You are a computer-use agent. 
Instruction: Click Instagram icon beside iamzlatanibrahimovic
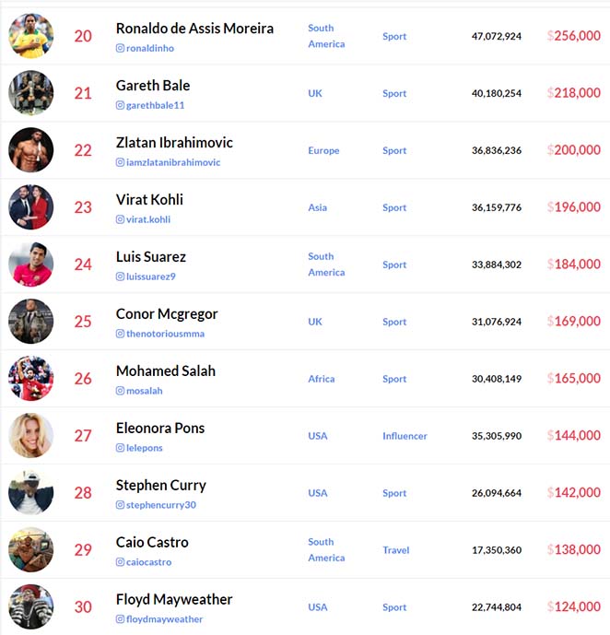pyautogui.click(x=120, y=162)
